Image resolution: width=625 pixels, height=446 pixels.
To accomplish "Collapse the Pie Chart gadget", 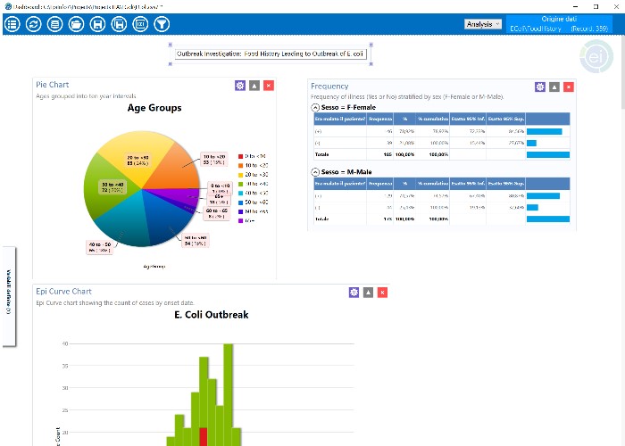I will (x=254, y=86).
